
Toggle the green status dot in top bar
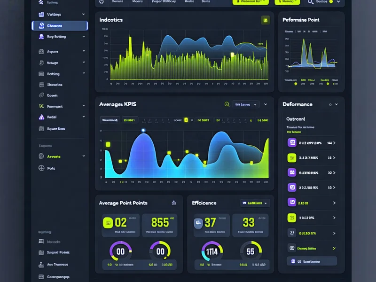click(x=331, y=2)
